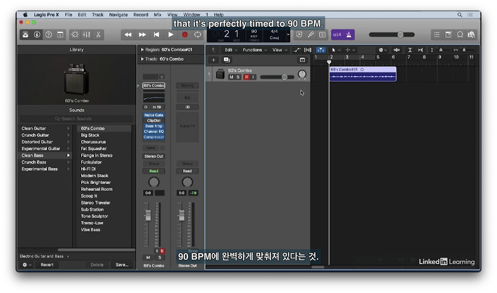The image size is (497, 293).
Task: Start recording with the red Record button
Action: 185,34
